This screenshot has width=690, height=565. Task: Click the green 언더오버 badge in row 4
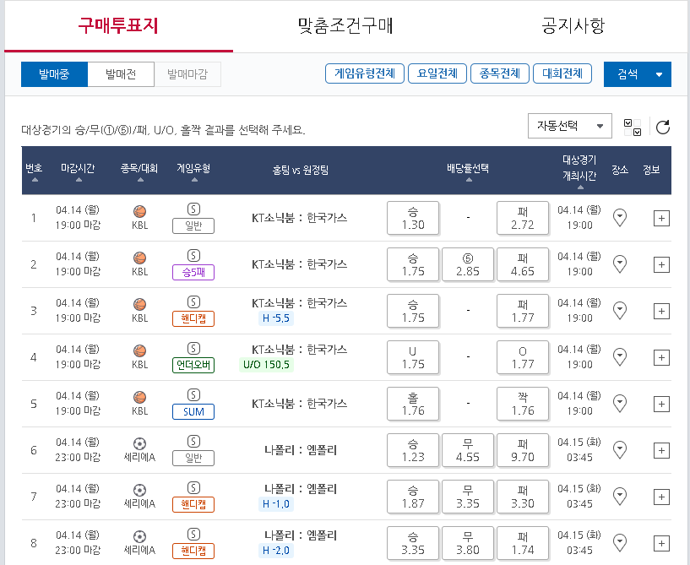coord(193,365)
